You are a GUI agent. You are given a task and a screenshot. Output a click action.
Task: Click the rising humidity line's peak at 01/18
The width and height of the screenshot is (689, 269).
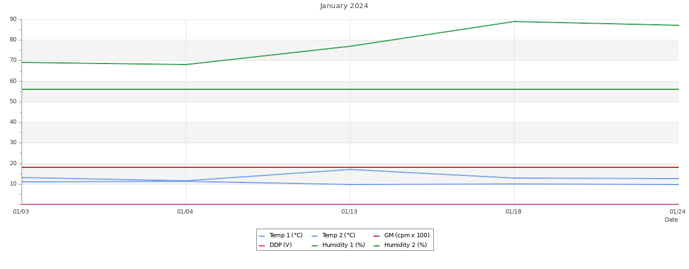[x=514, y=22]
